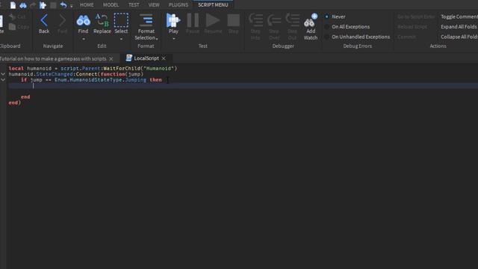Screen dimensions: 478x269
Task: Open the HOME ribbon tab
Action: coord(87,5)
